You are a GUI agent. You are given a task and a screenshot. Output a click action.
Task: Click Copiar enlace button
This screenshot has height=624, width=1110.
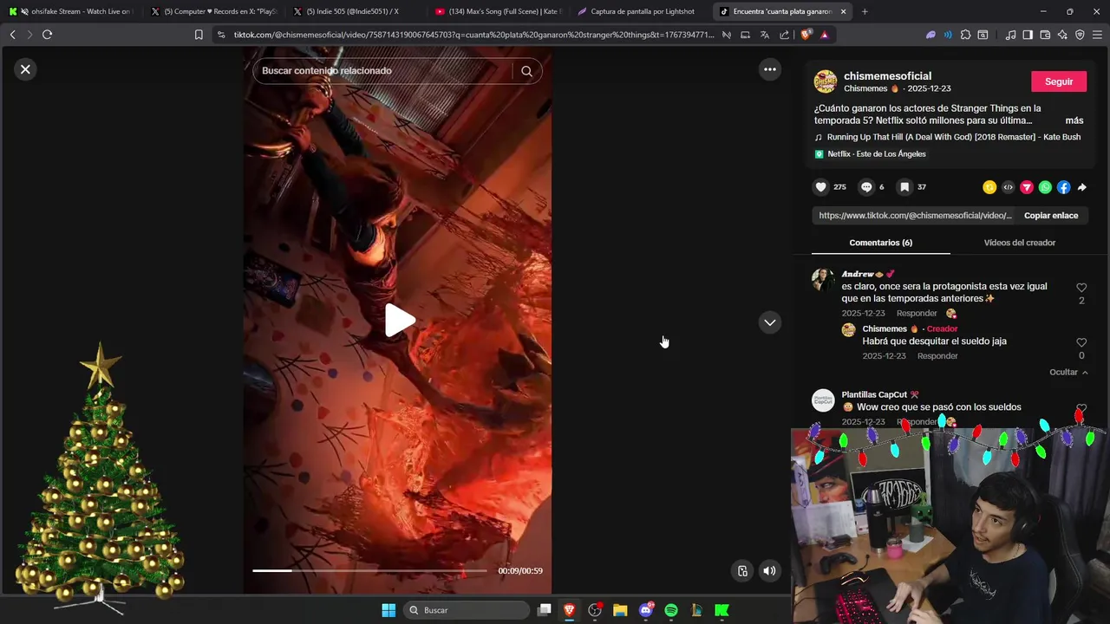click(x=1051, y=216)
